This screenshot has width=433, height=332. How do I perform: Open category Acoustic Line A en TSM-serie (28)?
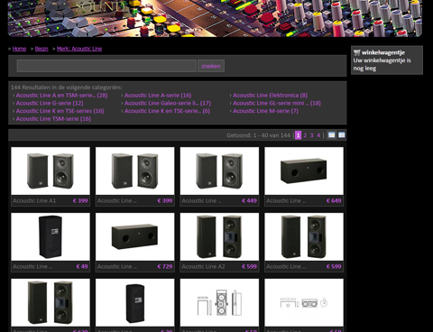tap(61, 96)
